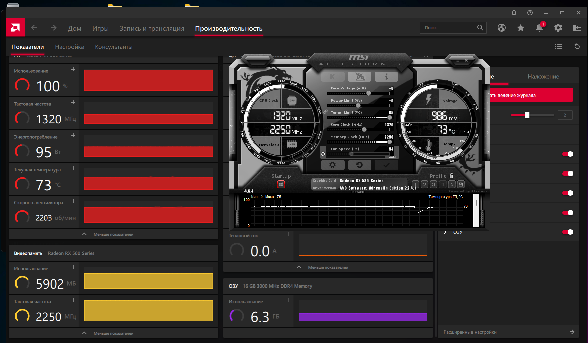
Task: Toggle the second switch in metrics panel
Action: tap(568, 174)
